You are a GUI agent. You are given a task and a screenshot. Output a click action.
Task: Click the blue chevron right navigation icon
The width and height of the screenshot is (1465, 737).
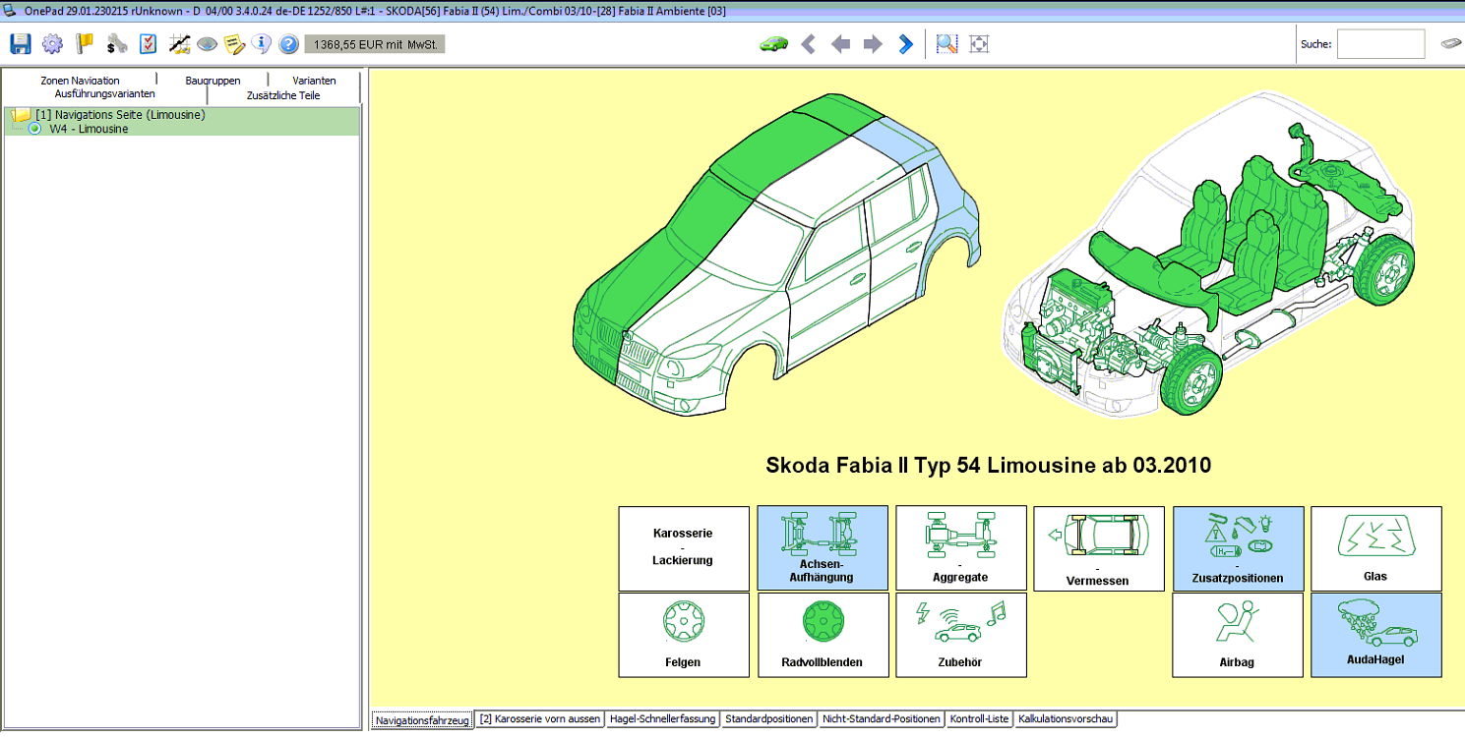click(906, 44)
